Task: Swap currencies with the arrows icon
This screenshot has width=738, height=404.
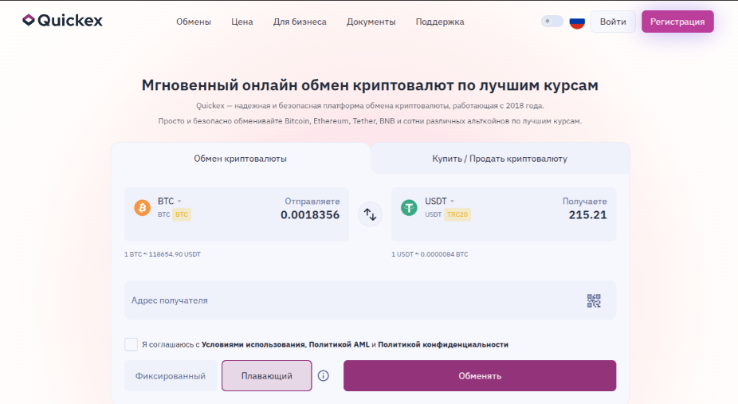Action: click(370, 214)
